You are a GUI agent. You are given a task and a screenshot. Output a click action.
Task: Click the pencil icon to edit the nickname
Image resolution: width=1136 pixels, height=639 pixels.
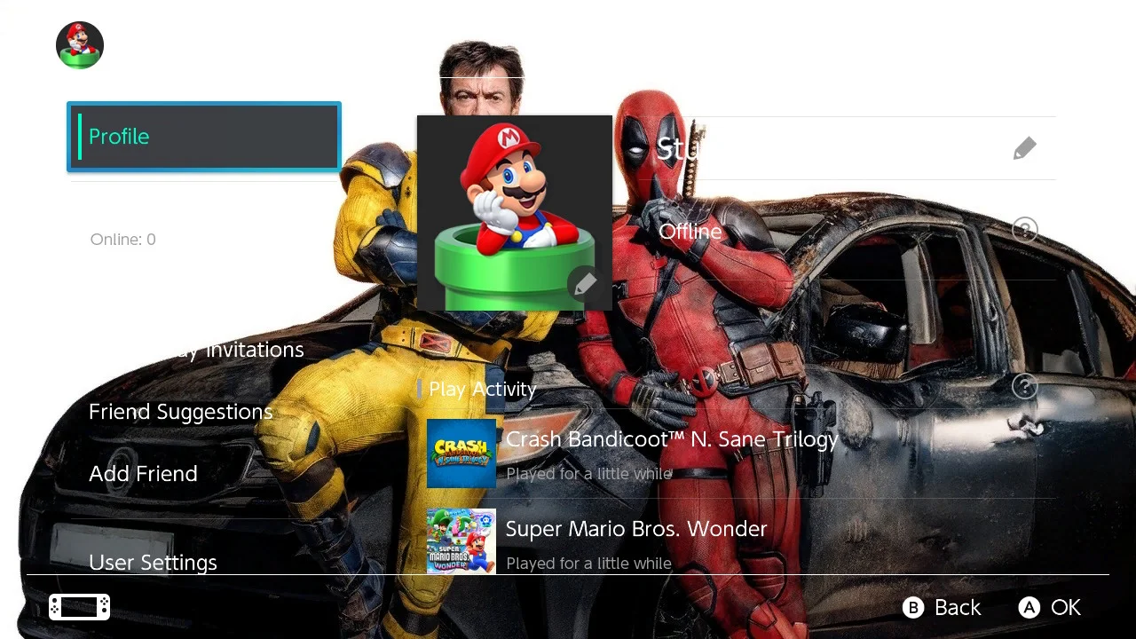(x=1025, y=148)
